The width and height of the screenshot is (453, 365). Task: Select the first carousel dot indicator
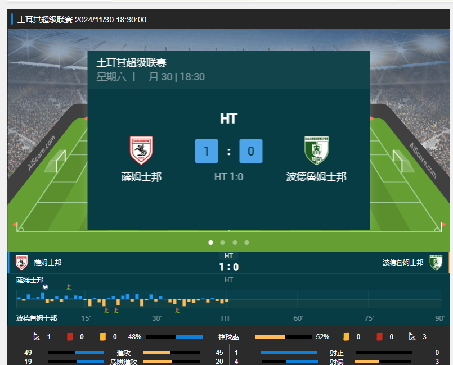tap(210, 243)
